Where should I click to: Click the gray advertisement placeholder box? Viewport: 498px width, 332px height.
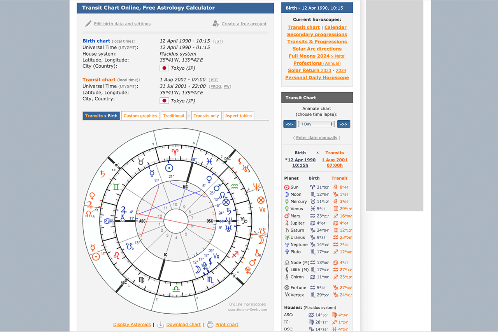395,105
